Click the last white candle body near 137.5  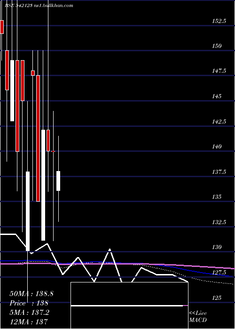tap(58, 181)
